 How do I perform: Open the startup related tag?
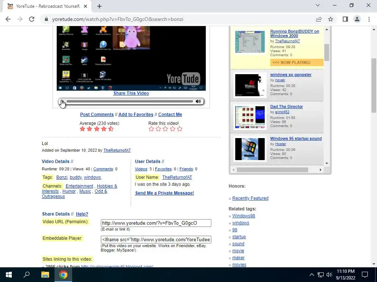239,237
